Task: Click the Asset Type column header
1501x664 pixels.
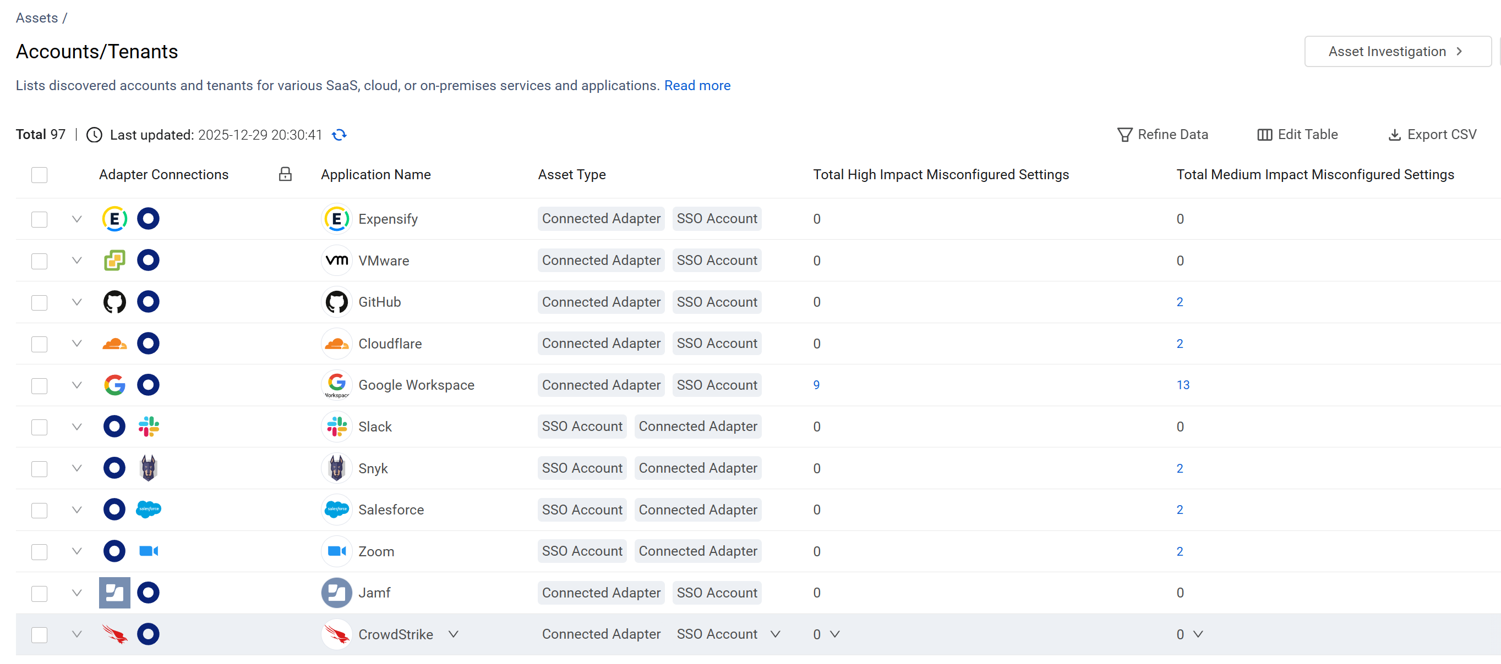Action: pos(571,175)
